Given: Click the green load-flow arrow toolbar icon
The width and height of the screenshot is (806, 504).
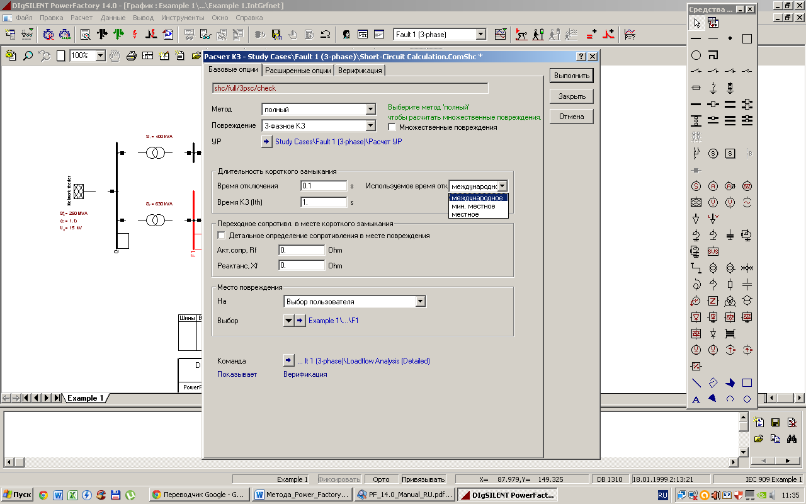Looking at the screenshot, I should pyautogui.click(x=118, y=35).
